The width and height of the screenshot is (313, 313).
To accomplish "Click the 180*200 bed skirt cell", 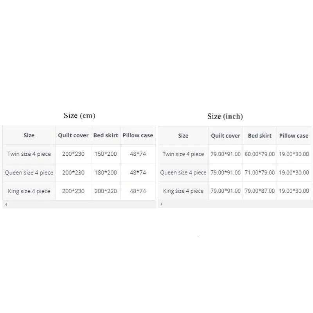I will click(x=106, y=173).
